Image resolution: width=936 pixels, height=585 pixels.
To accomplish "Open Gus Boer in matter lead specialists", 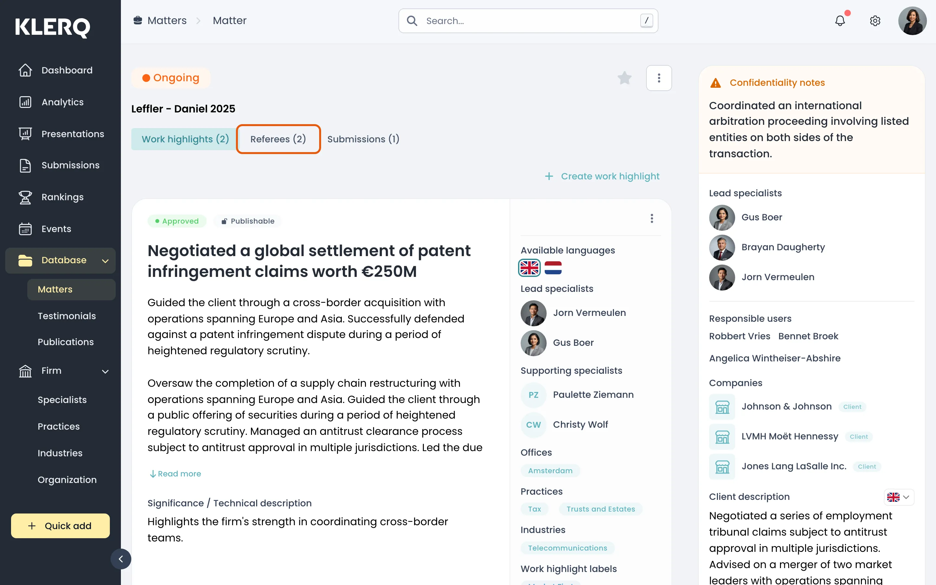I will (x=745, y=217).
